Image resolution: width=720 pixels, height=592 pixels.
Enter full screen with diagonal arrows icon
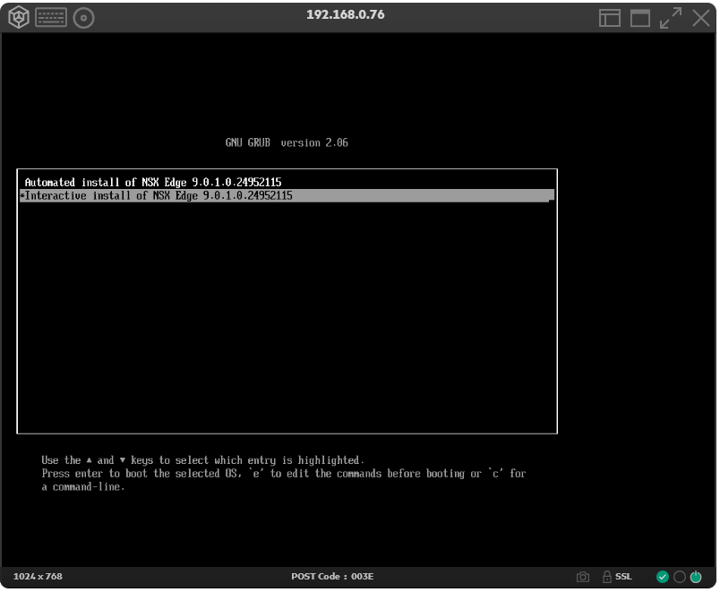click(671, 17)
